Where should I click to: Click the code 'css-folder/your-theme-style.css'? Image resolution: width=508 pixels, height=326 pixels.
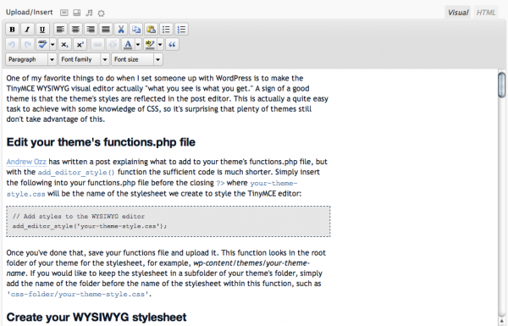click(78, 294)
